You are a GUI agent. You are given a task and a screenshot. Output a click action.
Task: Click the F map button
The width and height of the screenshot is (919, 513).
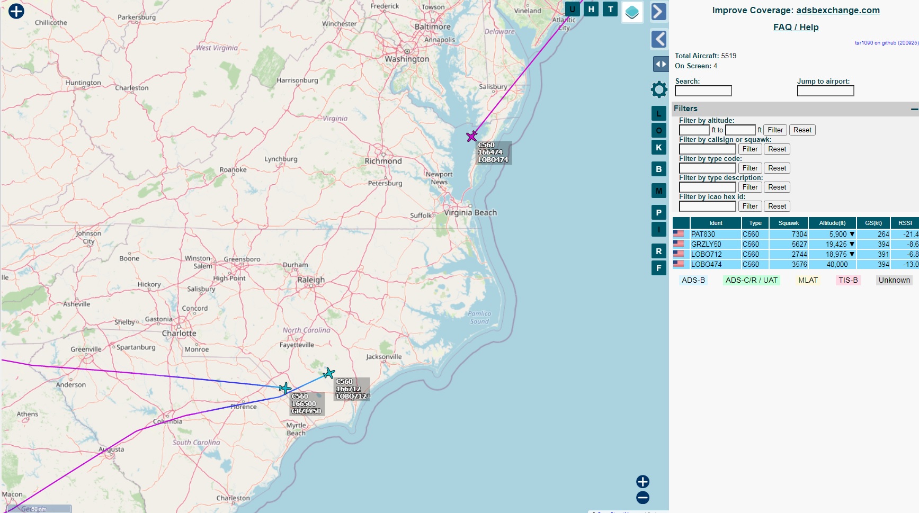coord(658,268)
